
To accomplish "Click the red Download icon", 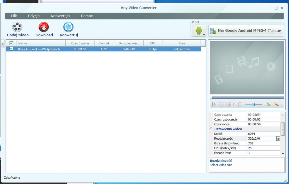I will click(44, 27).
